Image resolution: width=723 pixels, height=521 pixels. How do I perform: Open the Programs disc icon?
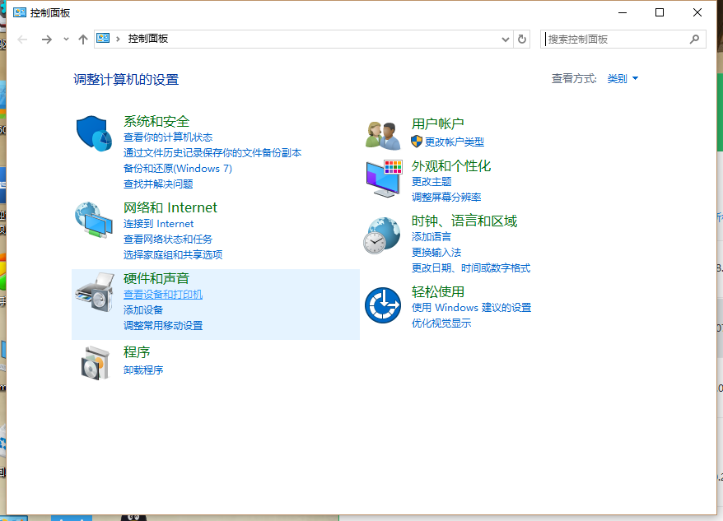pos(96,363)
